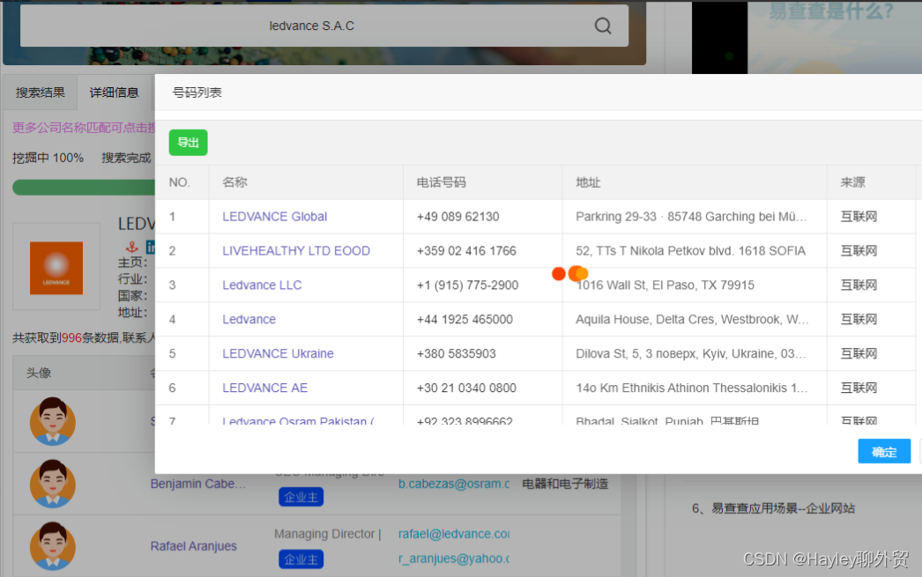Open the LEDVANCE Ukraine link

[x=278, y=353]
